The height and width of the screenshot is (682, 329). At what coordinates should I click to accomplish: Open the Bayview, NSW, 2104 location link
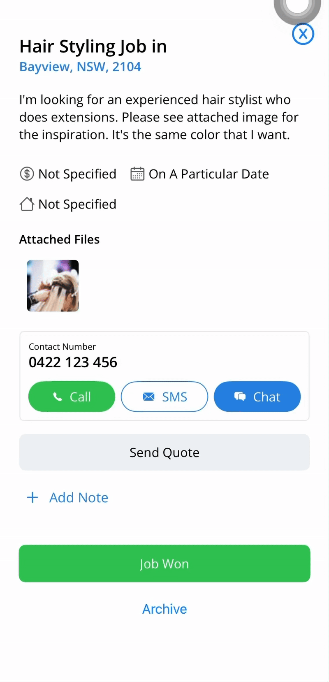80,67
